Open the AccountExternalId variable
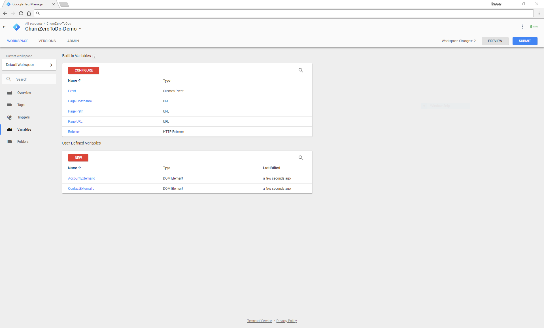The width and height of the screenshot is (544, 328). (82, 178)
